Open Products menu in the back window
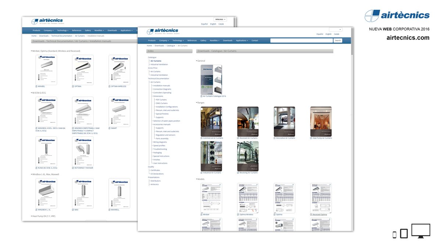 (36, 30)
